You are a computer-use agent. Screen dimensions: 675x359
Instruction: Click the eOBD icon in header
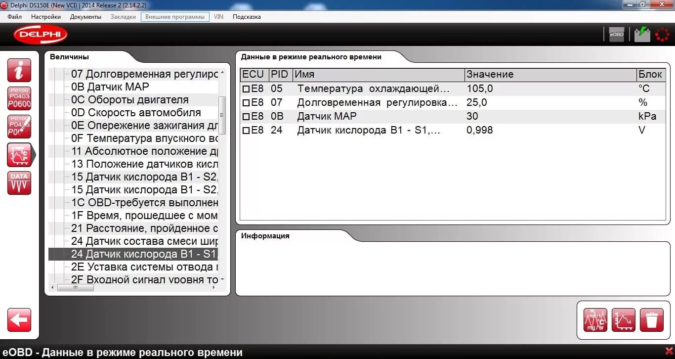coord(616,34)
